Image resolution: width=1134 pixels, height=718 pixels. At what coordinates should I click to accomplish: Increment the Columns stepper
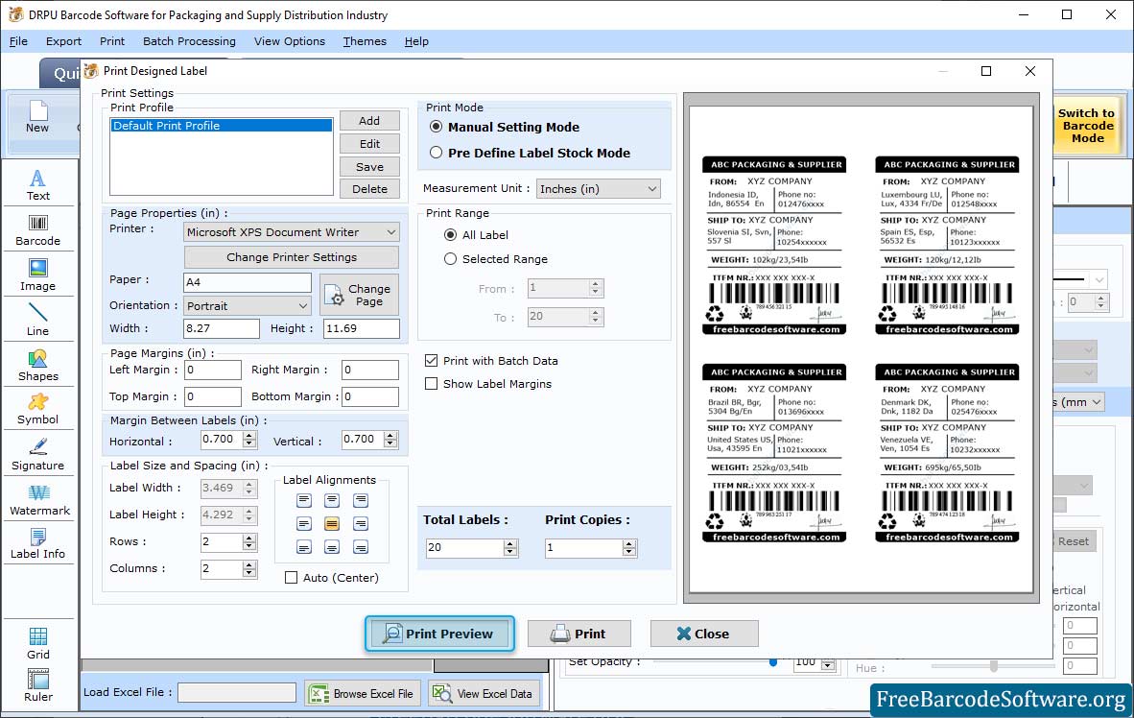point(249,565)
